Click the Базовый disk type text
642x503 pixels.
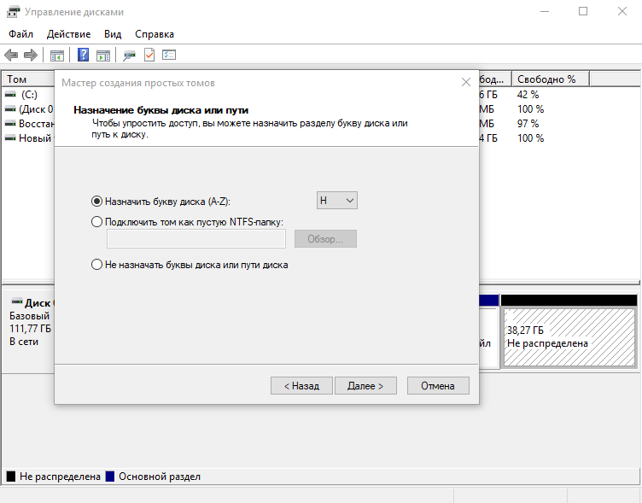30,316
